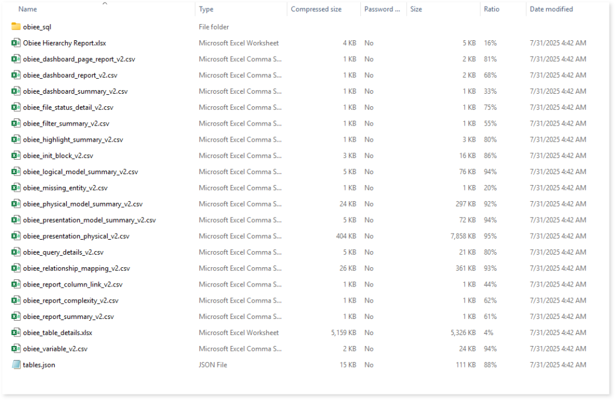Click the CSV icon beside obiee_relationship_mapping_v2.csv
The image size is (615, 400).
[16, 268]
